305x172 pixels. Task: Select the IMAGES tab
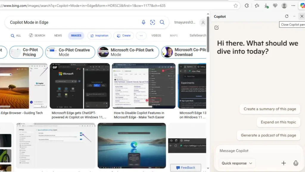point(76,36)
